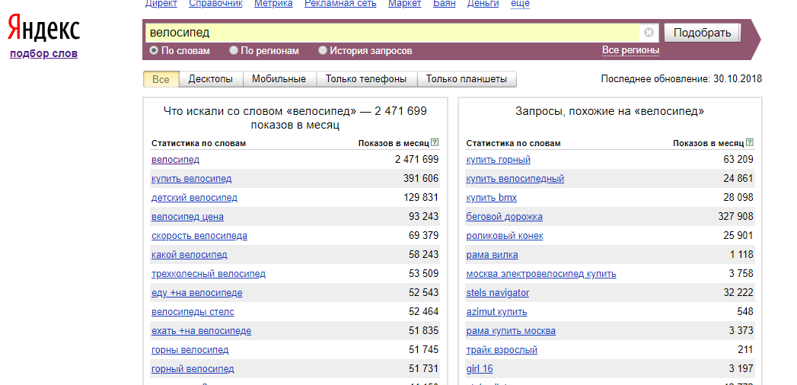This screenshot has height=385, width=797.
Task: Open help icon next to left 'Показов в месяц'
Action: [435, 143]
